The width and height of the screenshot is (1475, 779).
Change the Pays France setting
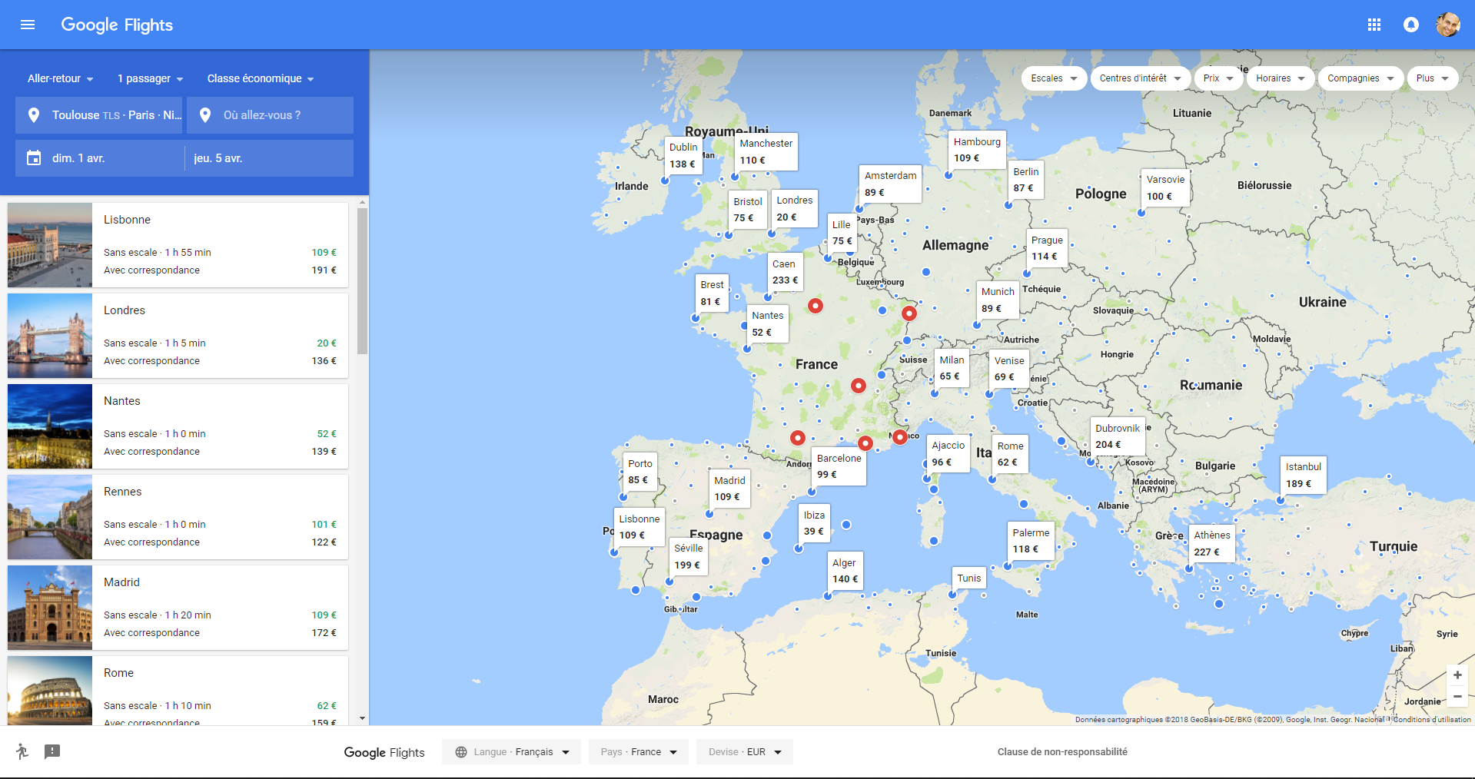639,752
